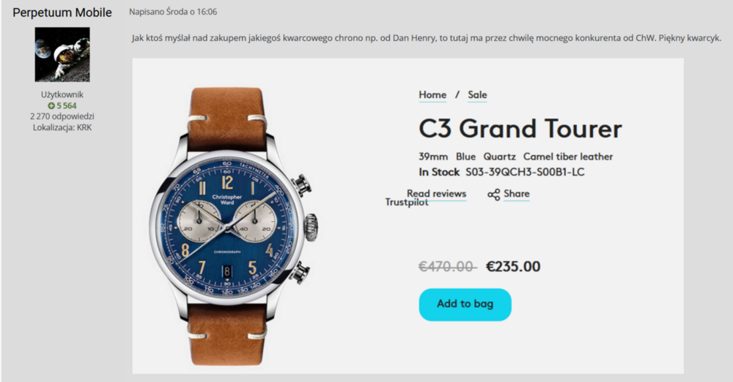Image resolution: width=733 pixels, height=382 pixels.
Task: Open the astronaut avatar of Perpetuum Mobile
Action: pos(62,54)
